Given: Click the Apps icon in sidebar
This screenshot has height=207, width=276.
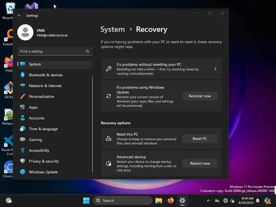Looking at the screenshot, I should 23,107.
